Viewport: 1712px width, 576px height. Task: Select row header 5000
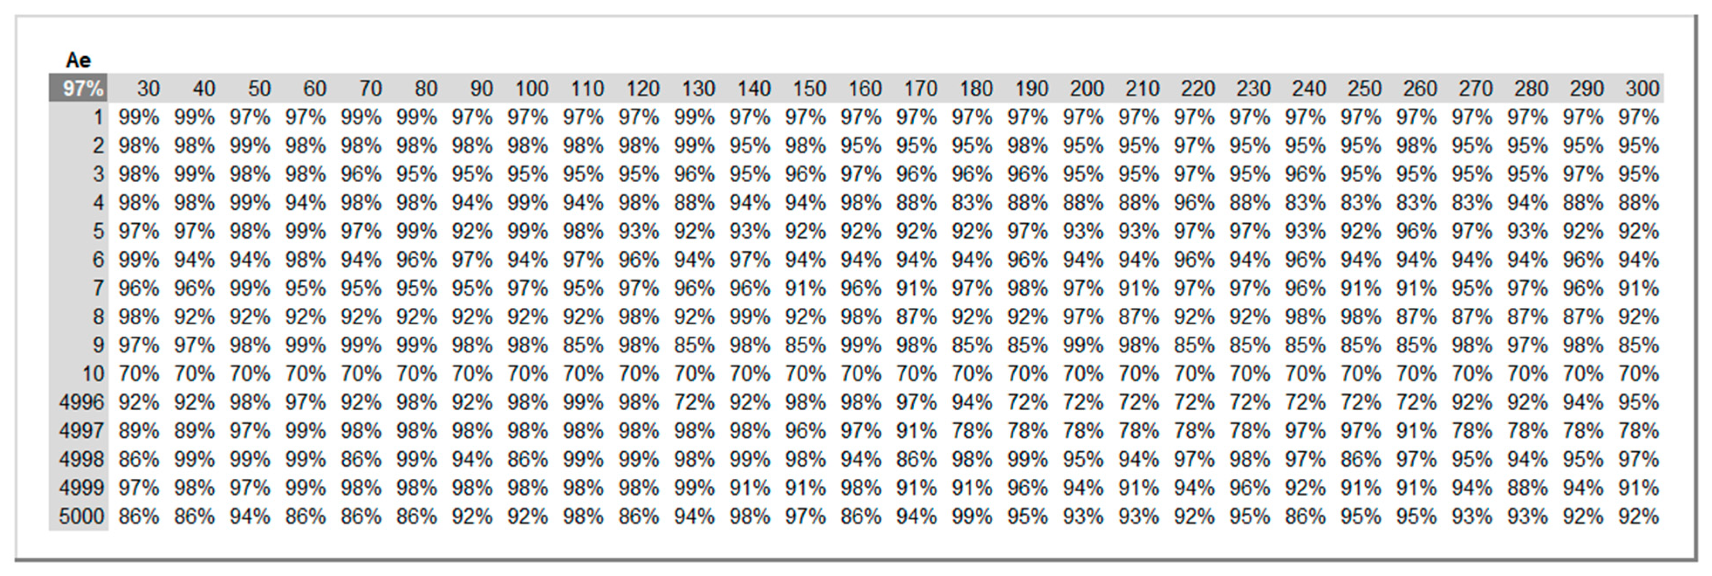pos(81,517)
